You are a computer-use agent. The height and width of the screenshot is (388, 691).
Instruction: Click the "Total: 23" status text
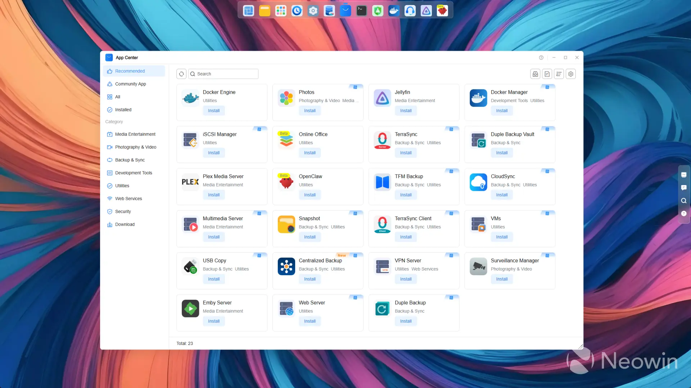pos(185,343)
